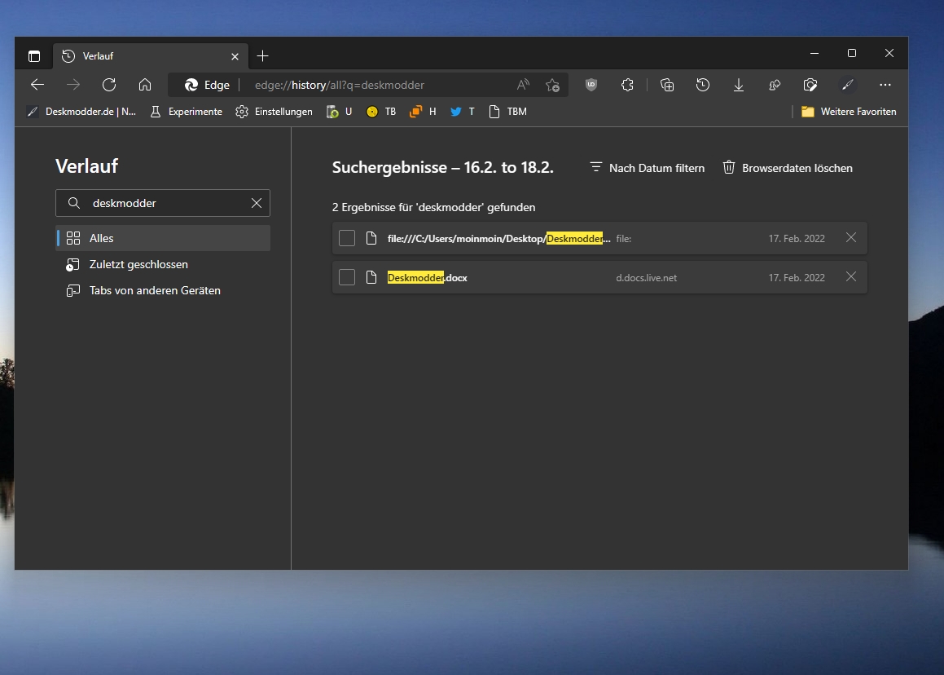Check the Deskmodder.docx entry checkbox

pos(347,277)
